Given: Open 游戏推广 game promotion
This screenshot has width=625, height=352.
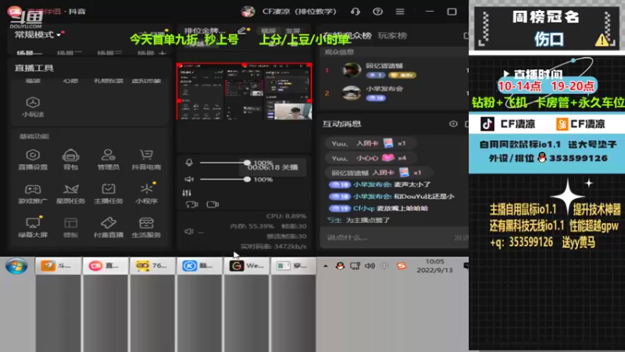Looking at the screenshot, I should point(33,193).
